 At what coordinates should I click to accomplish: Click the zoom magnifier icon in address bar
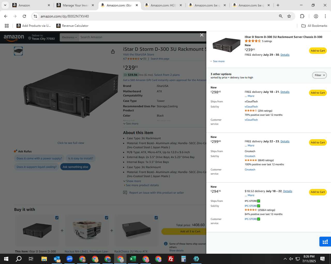tap(281, 16)
